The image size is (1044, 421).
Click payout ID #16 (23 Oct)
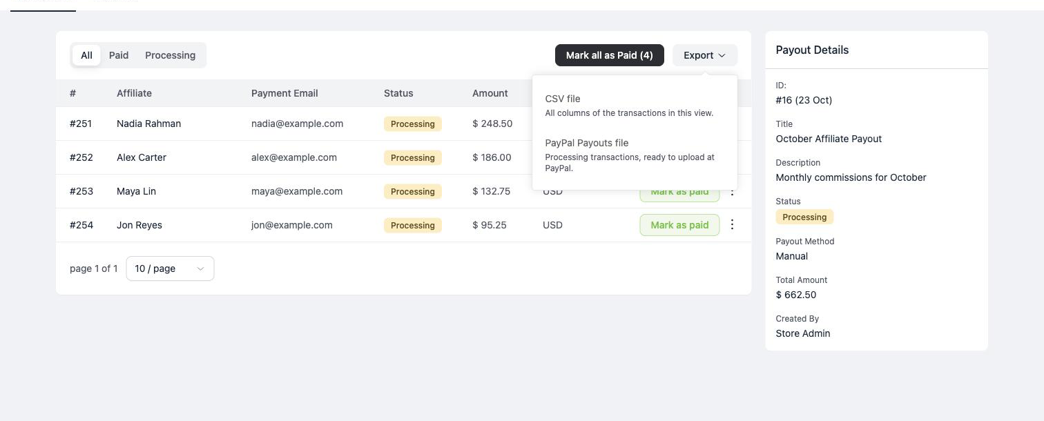[x=804, y=100]
